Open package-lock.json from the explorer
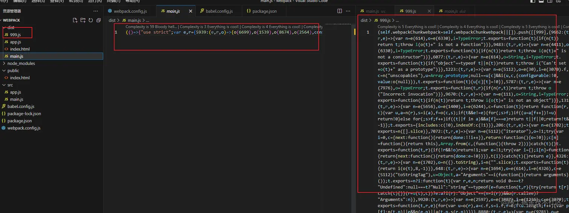This screenshot has width=569, height=213. coord(52,114)
